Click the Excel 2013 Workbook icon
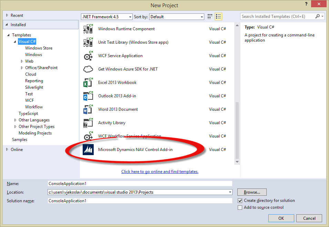 pyautogui.click(x=88, y=83)
